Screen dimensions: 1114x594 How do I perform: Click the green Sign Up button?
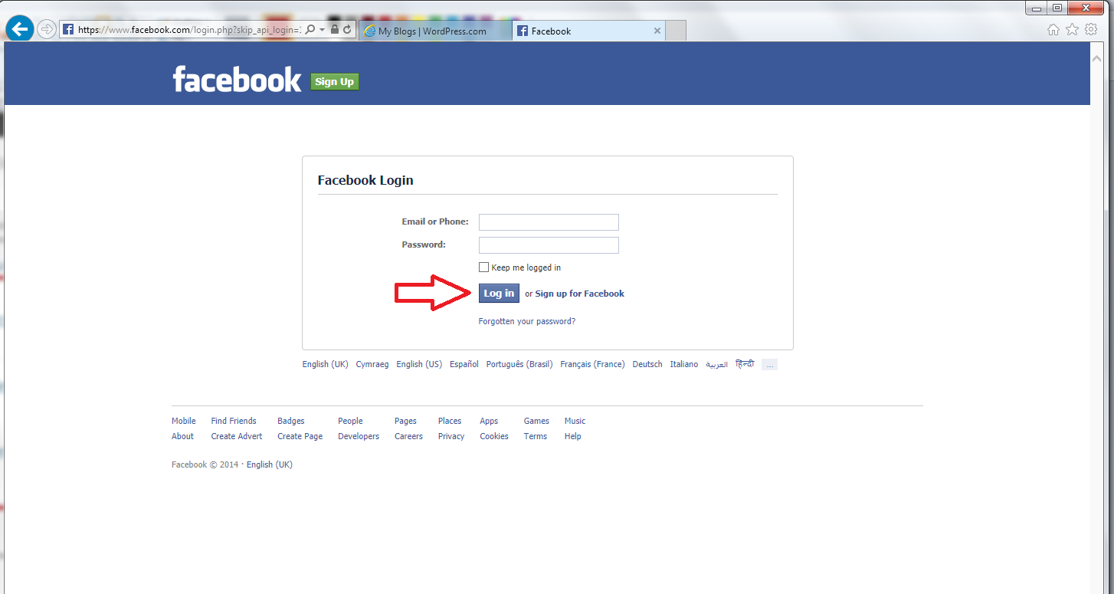[x=335, y=82]
